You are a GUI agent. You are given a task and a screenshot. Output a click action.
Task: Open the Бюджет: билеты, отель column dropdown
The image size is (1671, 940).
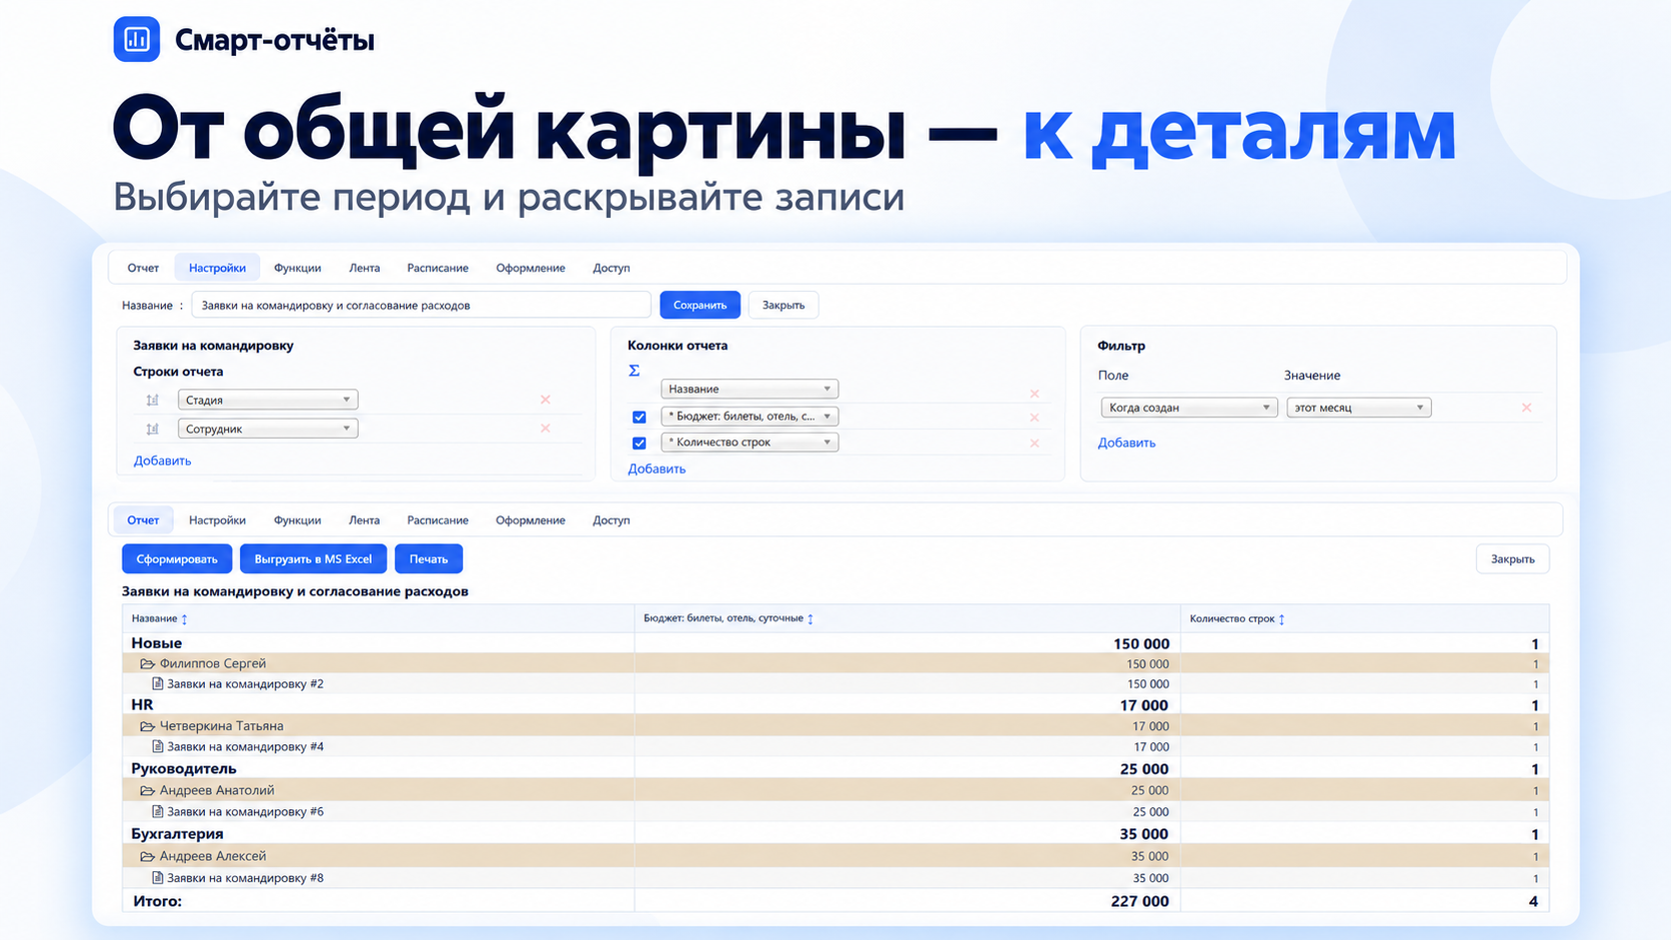pos(750,417)
